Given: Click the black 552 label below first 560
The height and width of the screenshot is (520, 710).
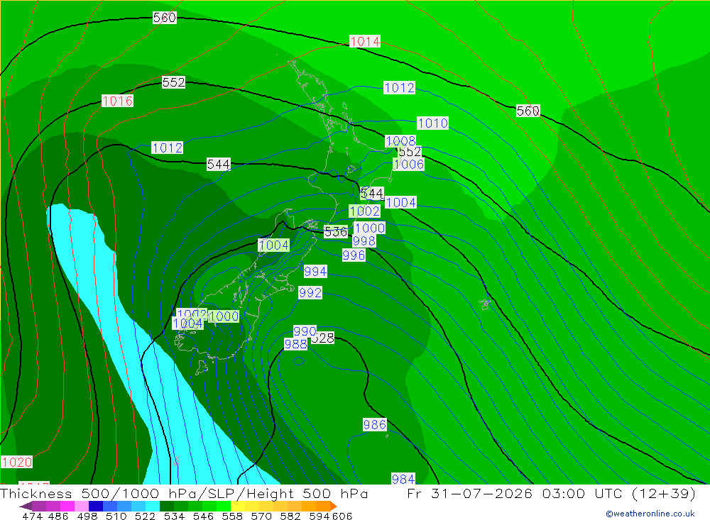Looking at the screenshot, I should [x=173, y=82].
